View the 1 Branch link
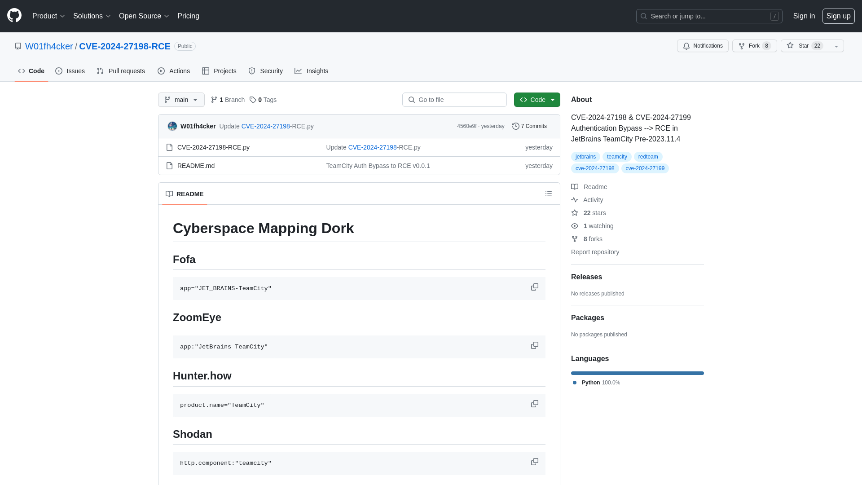The image size is (862, 485). (x=228, y=100)
